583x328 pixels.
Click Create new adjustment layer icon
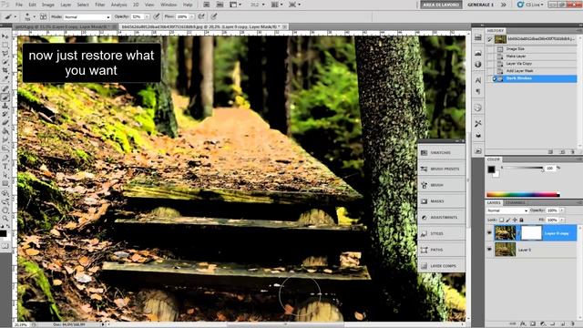click(x=543, y=324)
